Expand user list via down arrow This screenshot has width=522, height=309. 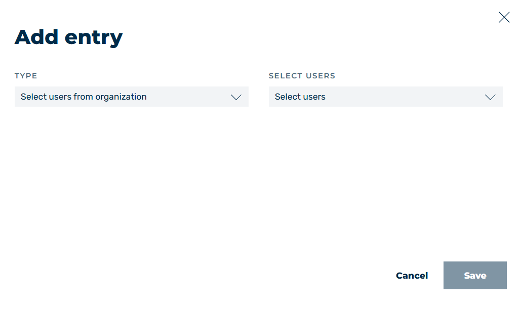[x=490, y=97]
